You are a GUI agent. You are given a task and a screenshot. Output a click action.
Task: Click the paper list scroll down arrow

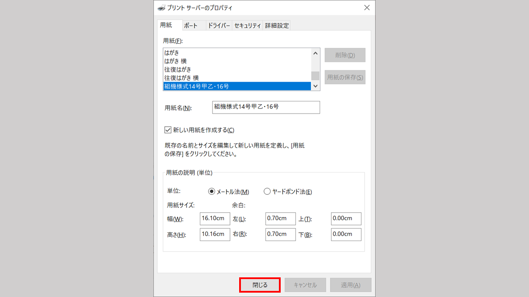[315, 86]
